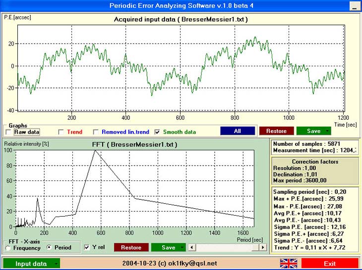Click the Resolution :1,00 correction factor
Viewport: 362px width, 270px height.
point(295,168)
